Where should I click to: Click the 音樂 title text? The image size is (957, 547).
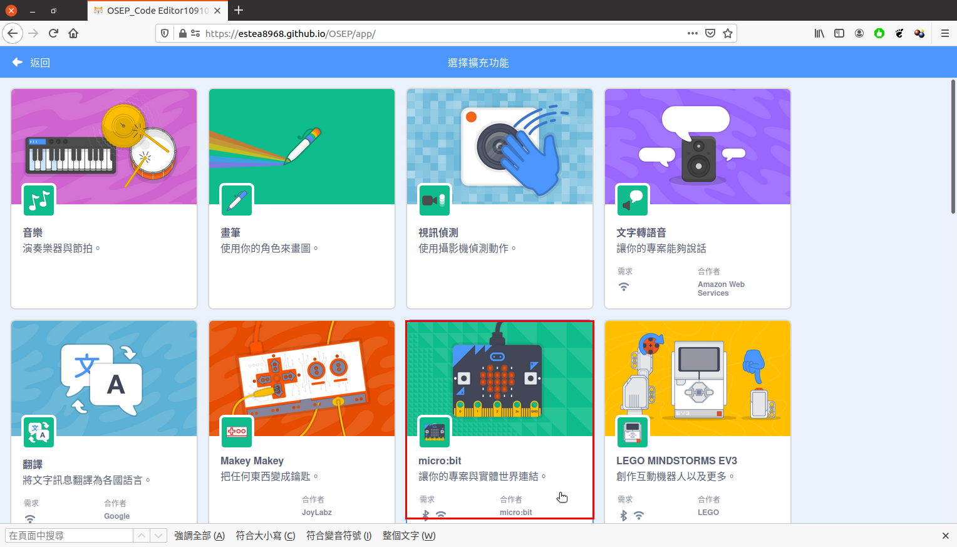33,232
